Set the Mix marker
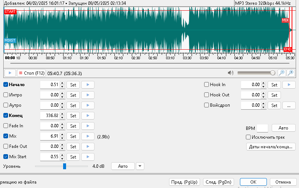This screenshot has height=188, width=299. point(73,136)
